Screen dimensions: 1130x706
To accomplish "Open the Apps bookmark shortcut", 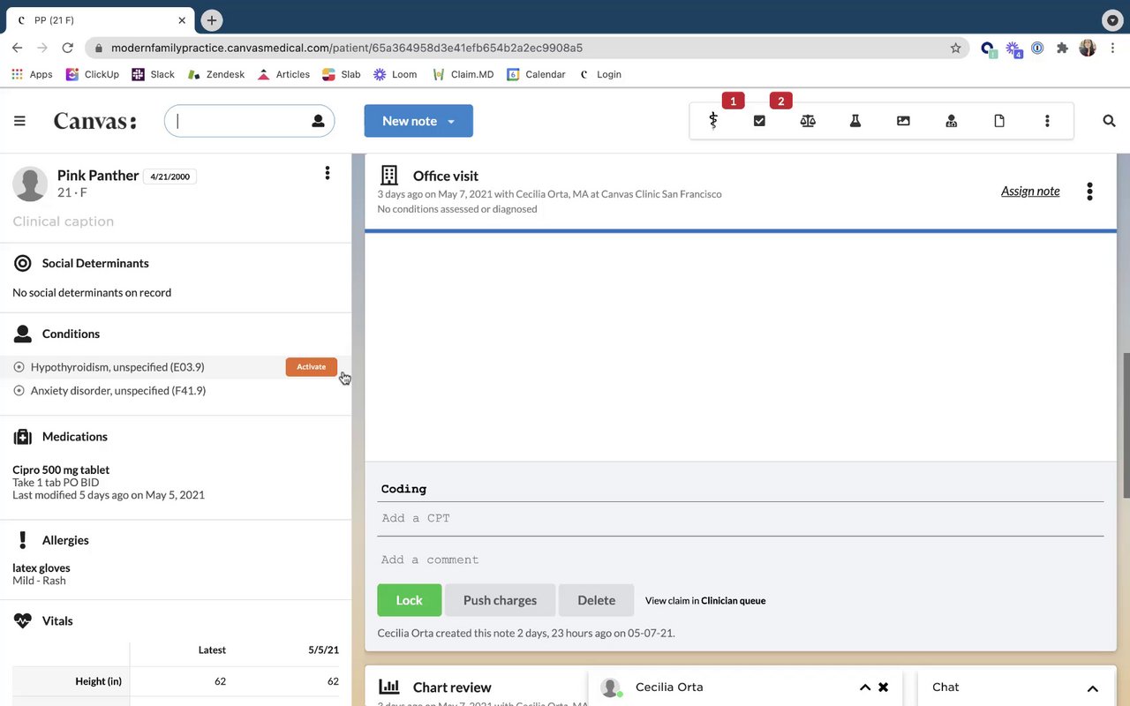I will (32, 74).
